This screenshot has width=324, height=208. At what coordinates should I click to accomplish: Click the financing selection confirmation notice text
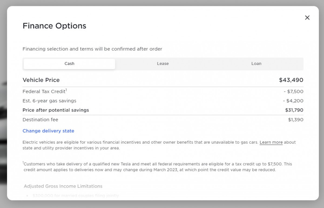click(92, 49)
